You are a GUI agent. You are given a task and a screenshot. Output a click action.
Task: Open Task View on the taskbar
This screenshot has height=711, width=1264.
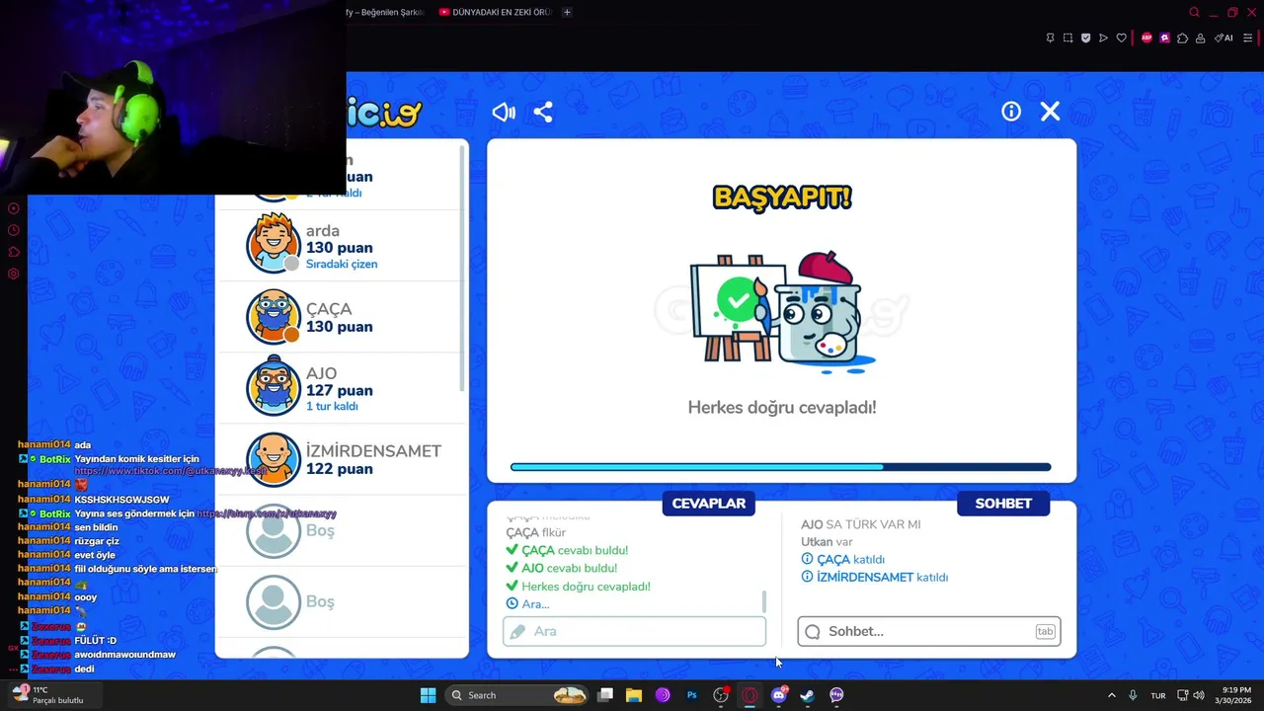click(605, 695)
